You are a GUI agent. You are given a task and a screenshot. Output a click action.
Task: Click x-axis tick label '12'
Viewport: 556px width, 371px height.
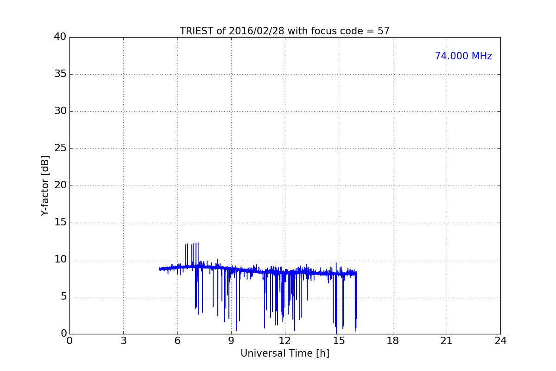[x=285, y=341]
